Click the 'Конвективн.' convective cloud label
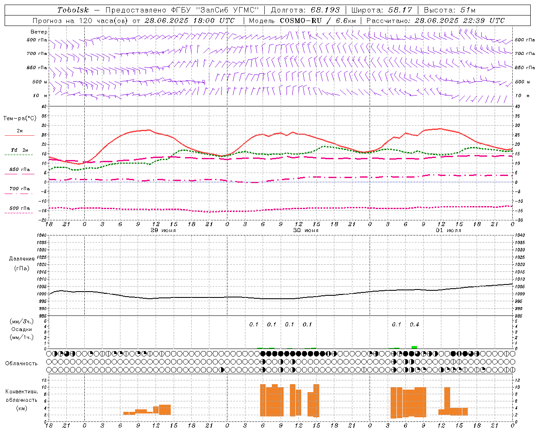537x429 pixels. click(22, 392)
